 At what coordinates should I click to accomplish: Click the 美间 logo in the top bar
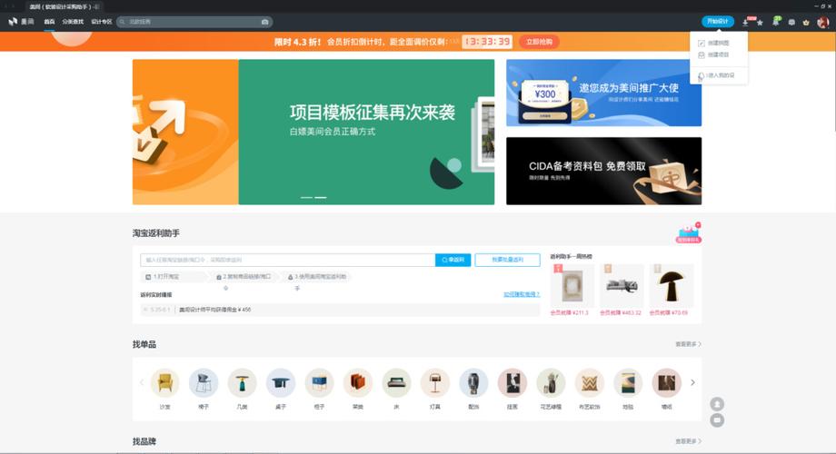click(x=21, y=22)
